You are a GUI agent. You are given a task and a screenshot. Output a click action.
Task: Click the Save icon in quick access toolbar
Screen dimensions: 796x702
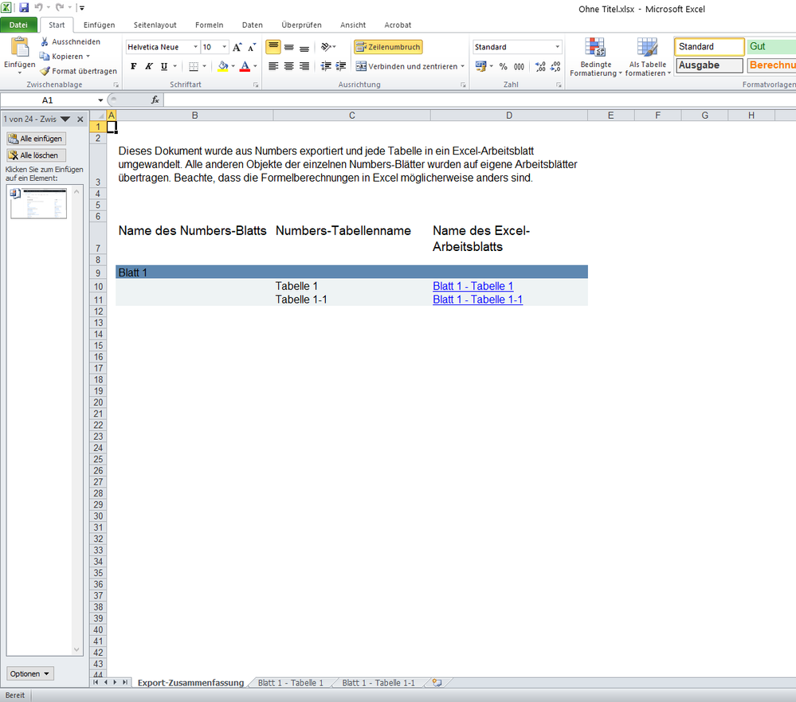[24, 8]
